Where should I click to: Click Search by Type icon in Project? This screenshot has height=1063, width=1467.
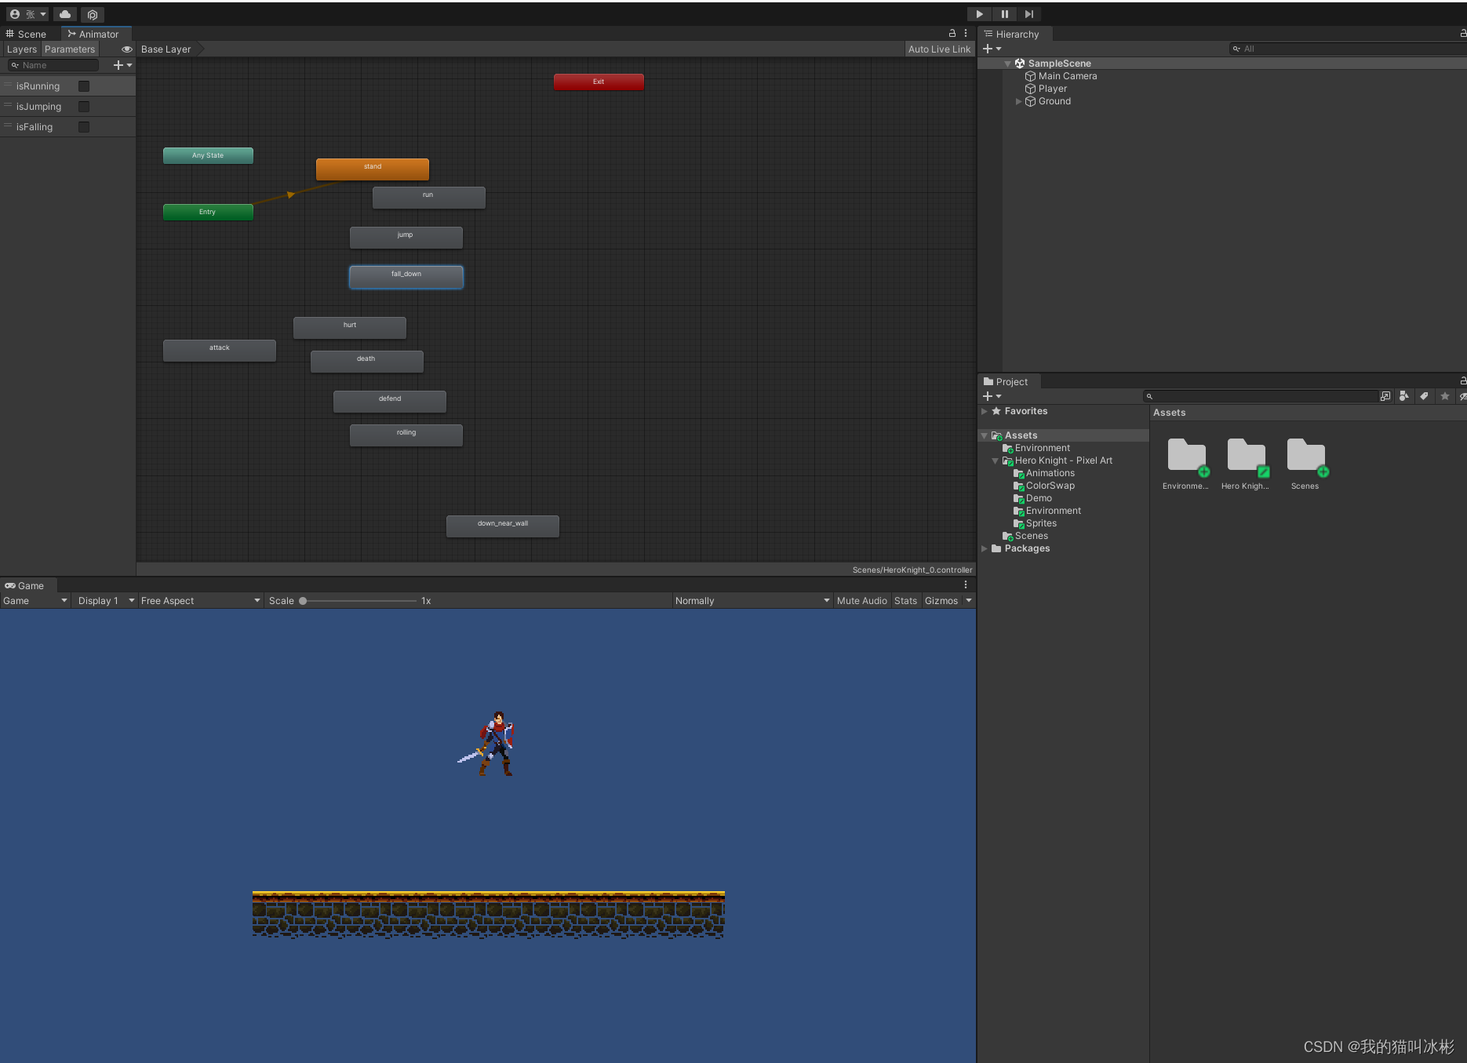click(x=1404, y=396)
